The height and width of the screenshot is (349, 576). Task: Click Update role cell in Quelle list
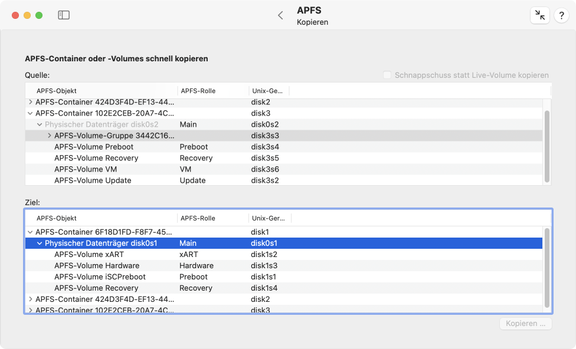192,180
